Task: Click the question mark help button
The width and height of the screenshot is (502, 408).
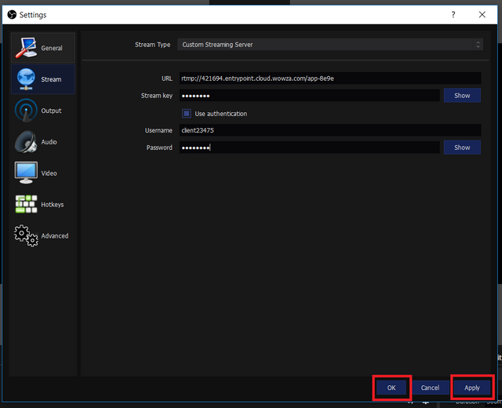Action: (x=453, y=14)
